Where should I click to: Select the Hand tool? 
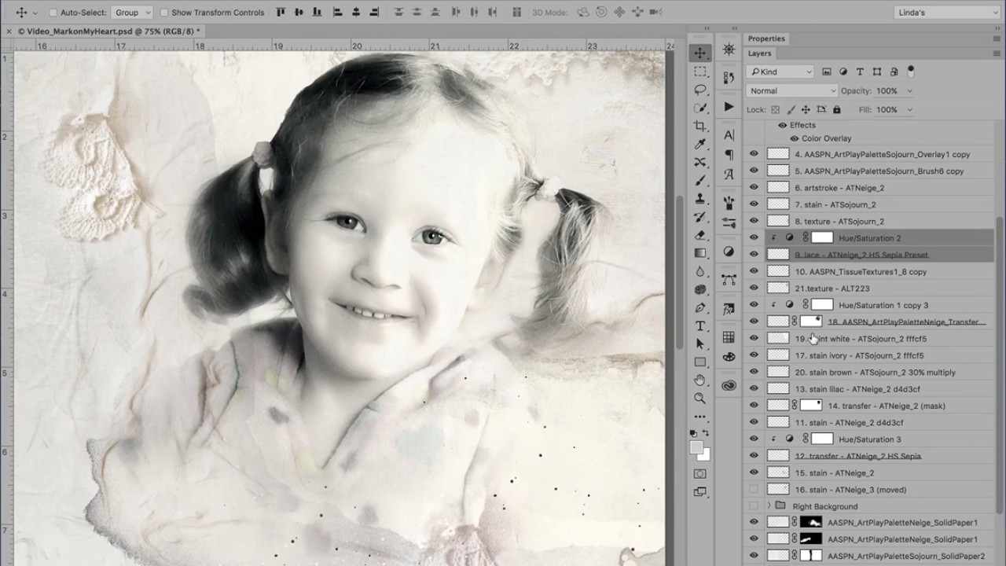pos(700,380)
